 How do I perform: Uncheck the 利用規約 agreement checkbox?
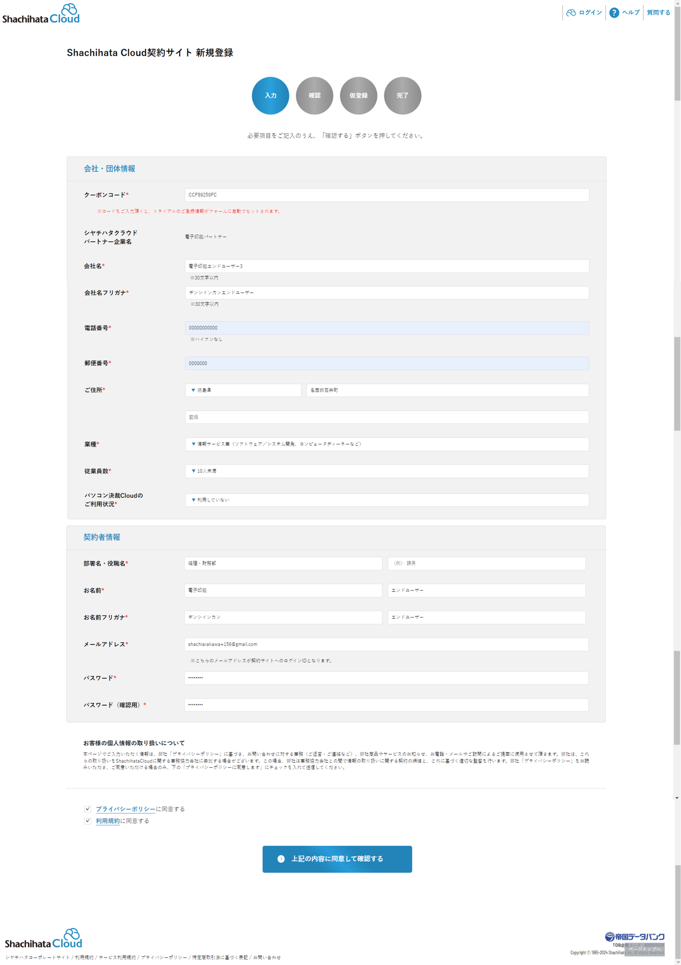pyautogui.click(x=88, y=820)
